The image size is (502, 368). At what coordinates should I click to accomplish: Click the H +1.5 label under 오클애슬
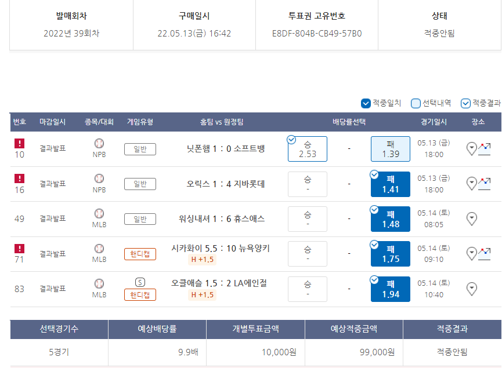[x=202, y=295]
